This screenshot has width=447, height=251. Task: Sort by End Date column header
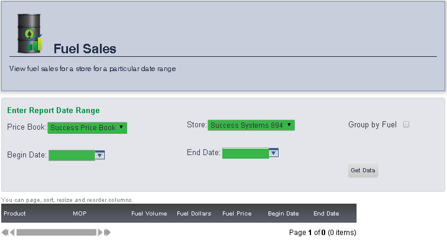326,214
